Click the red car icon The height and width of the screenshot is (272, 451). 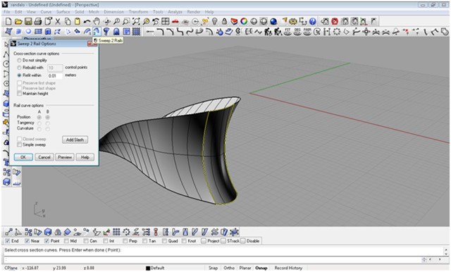click(x=175, y=21)
